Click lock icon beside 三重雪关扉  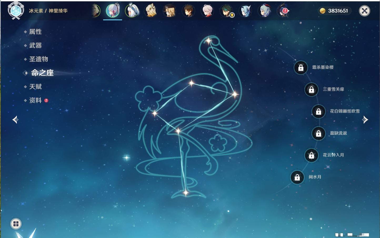[x=312, y=90]
